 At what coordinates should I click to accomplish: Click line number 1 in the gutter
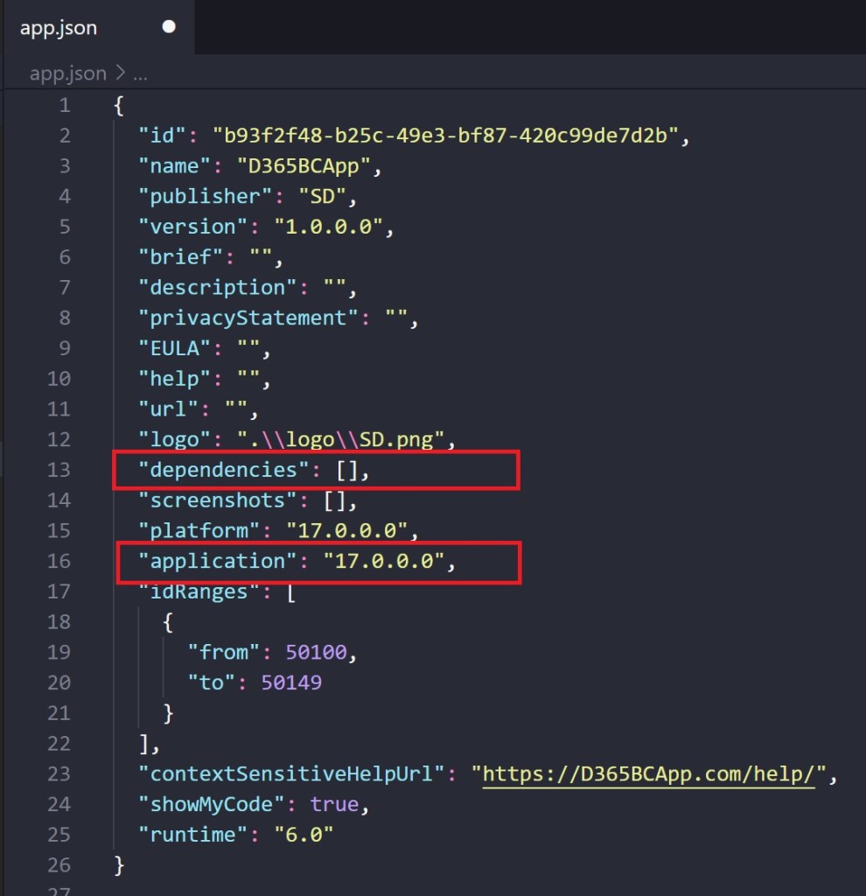pos(65,105)
